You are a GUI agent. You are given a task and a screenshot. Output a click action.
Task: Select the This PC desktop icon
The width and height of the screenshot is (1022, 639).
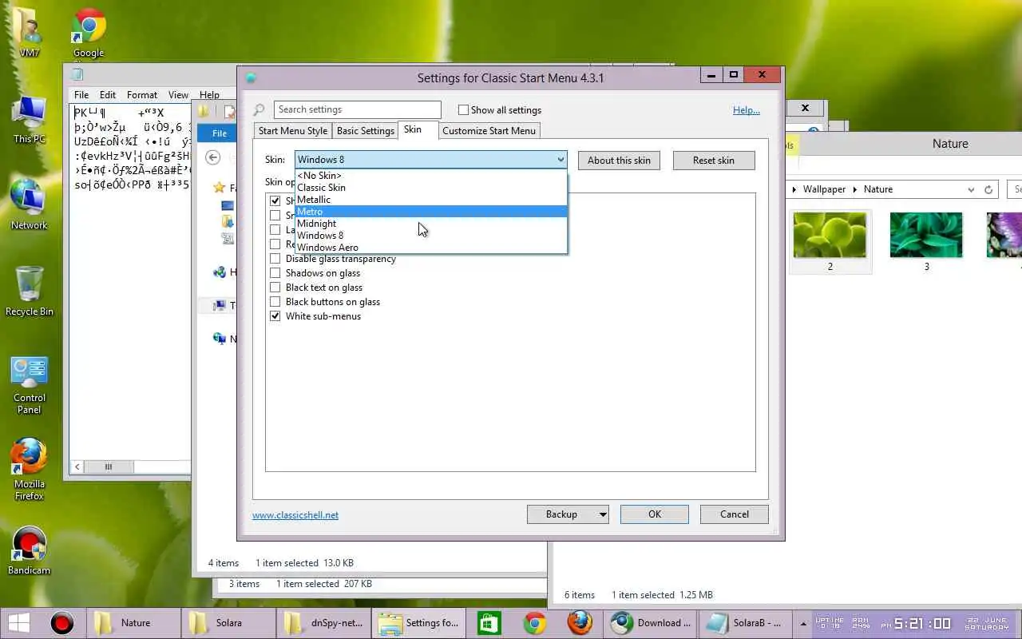click(30, 120)
